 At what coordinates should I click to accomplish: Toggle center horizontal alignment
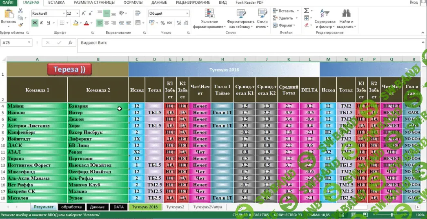tap(107, 23)
